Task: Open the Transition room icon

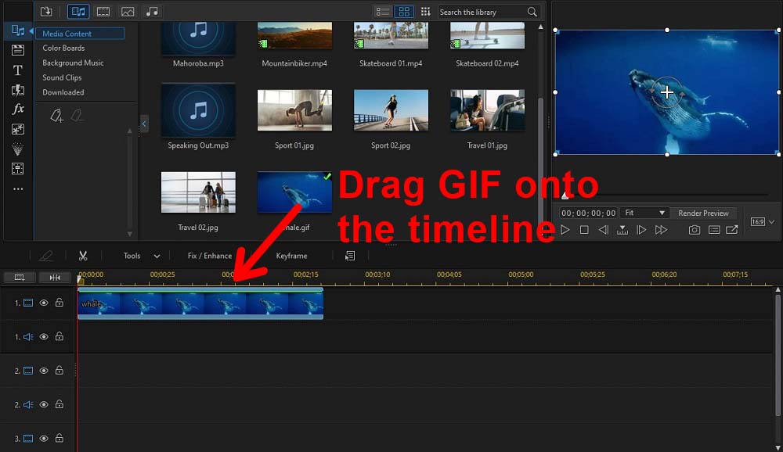Action: click(17, 89)
